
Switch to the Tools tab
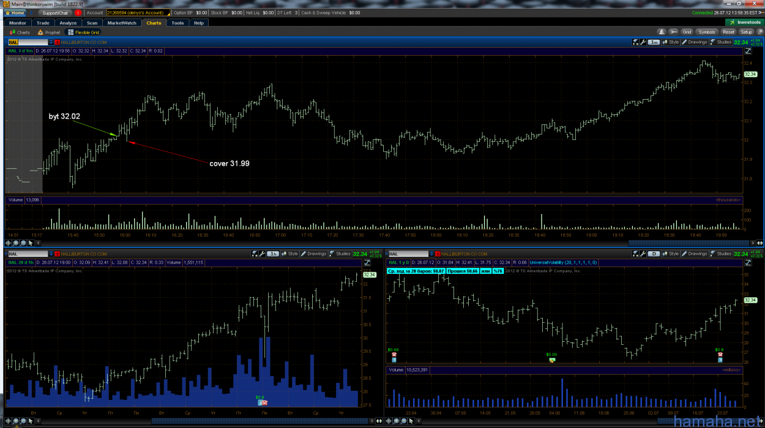pyautogui.click(x=177, y=23)
